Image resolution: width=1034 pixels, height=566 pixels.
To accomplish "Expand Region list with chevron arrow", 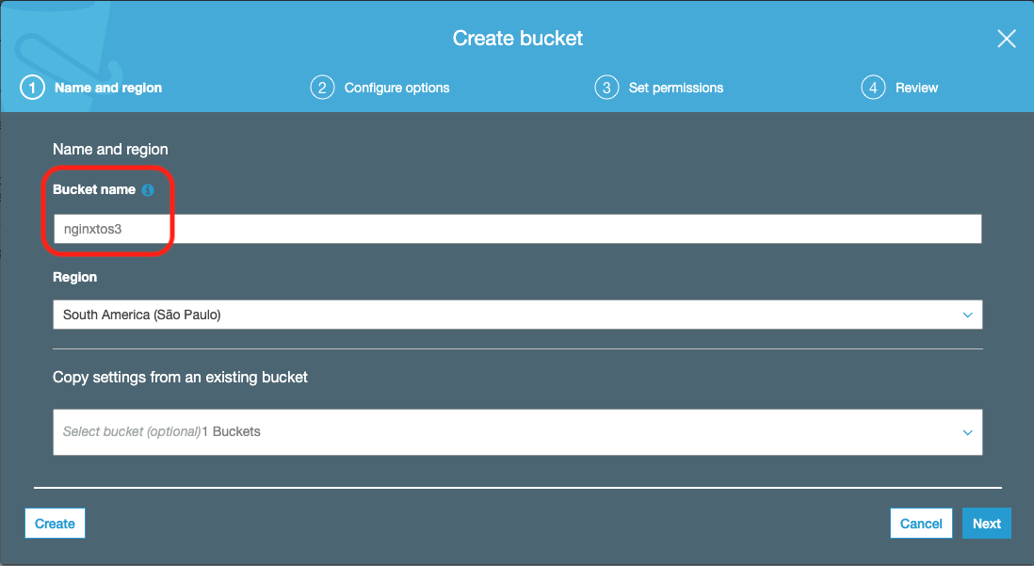I will [967, 315].
